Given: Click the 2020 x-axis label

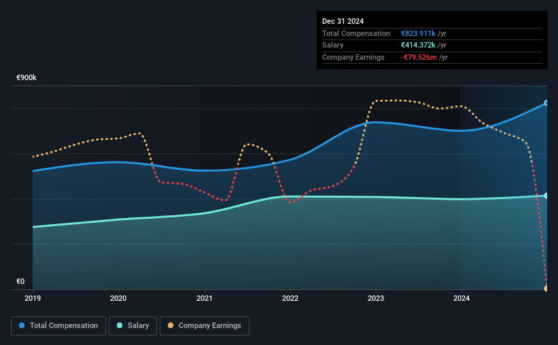Looking at the screenshot, I should click(118, 298).
